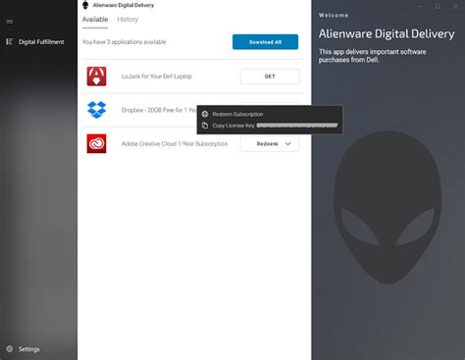Select the Adobe Creative Cloud 1-Year Subscription row
Image resolution: width=465 pixels, height=360 pixels.
click(x=193, y=144)
